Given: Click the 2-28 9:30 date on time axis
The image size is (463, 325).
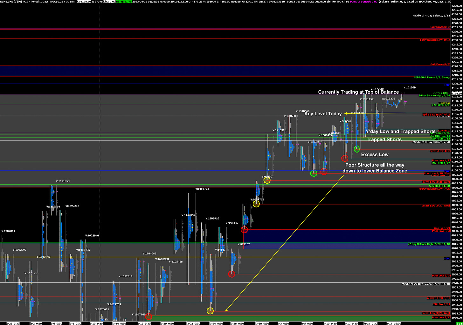Looking at the screenshot, I should point(13,323).
